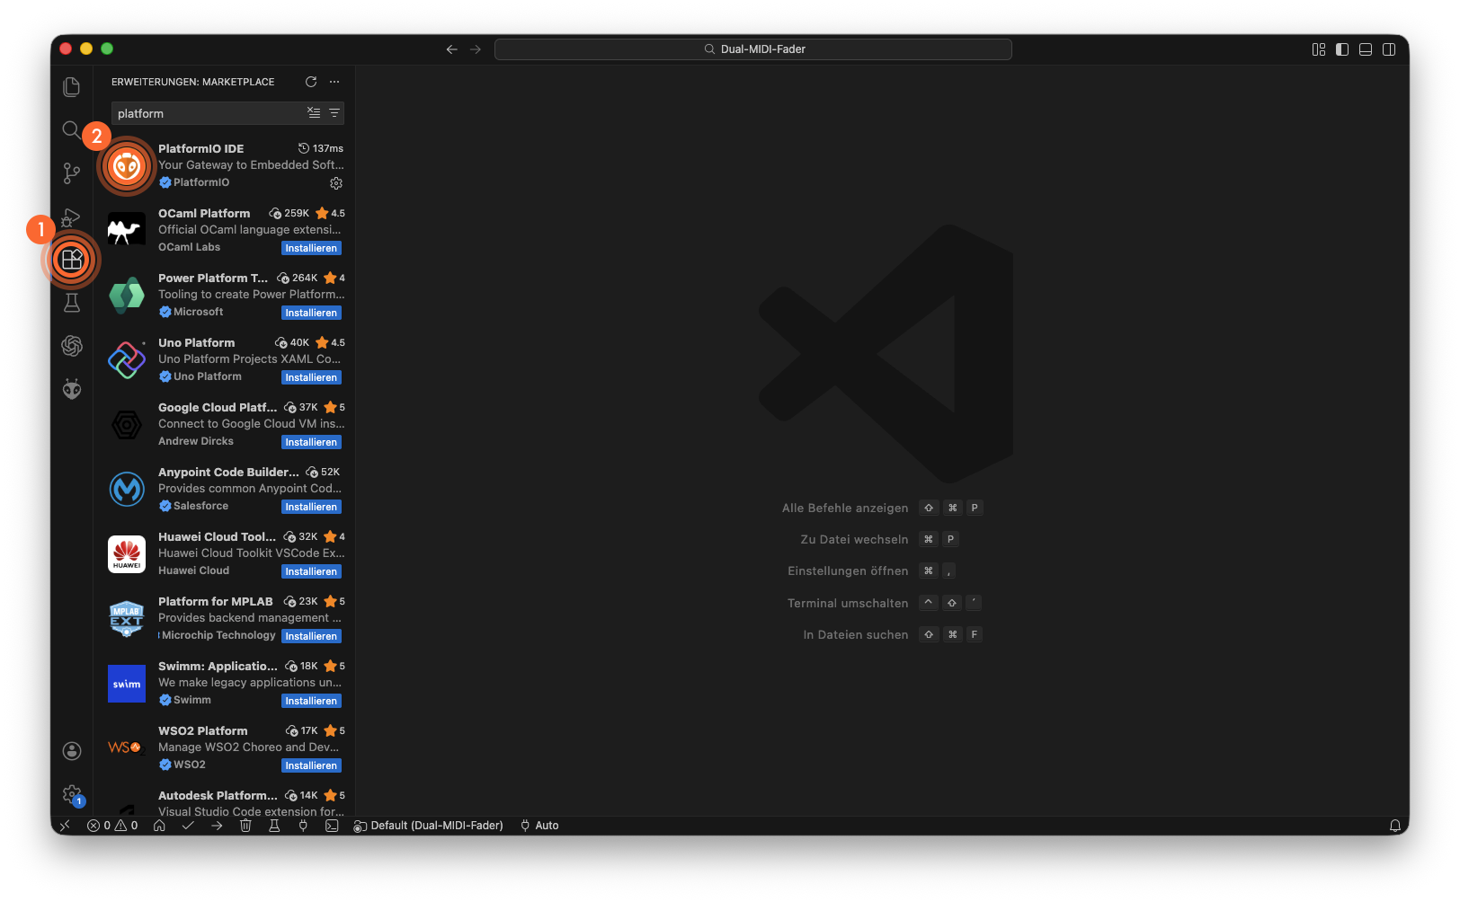Click the "Alle Befehle anzeigen" hint text
The width and height of the screenshot is (1460, 902).
tap(845, 508)
